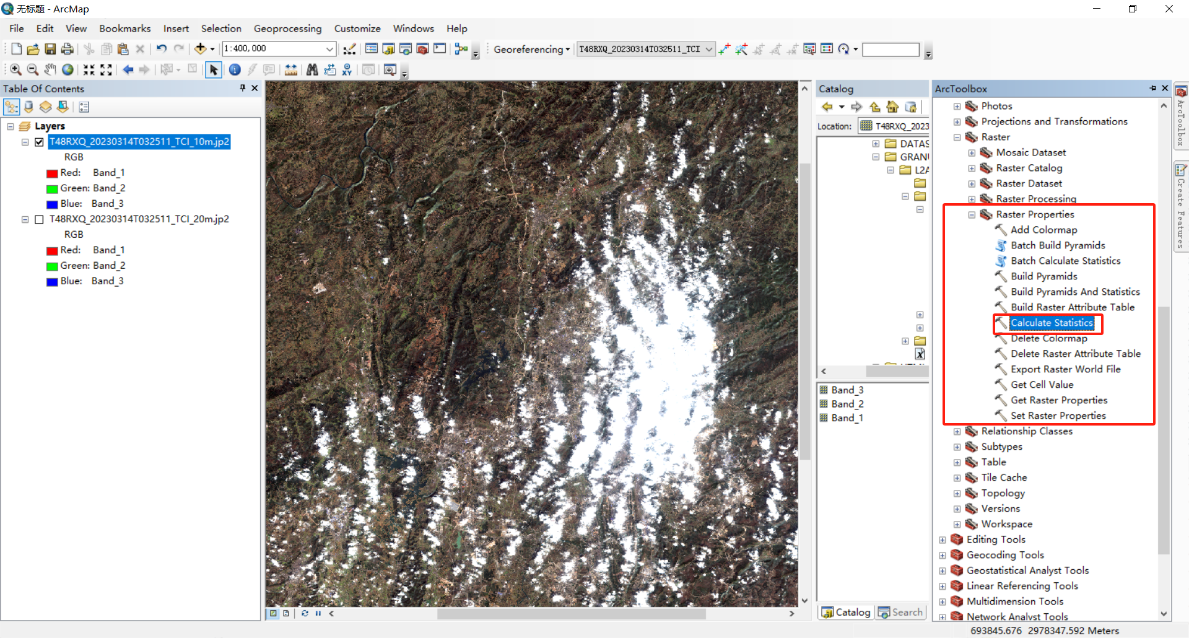Select the Build Pyramids tool
This screenshot has height=638, width=1189.
(x=1044, y=276)
